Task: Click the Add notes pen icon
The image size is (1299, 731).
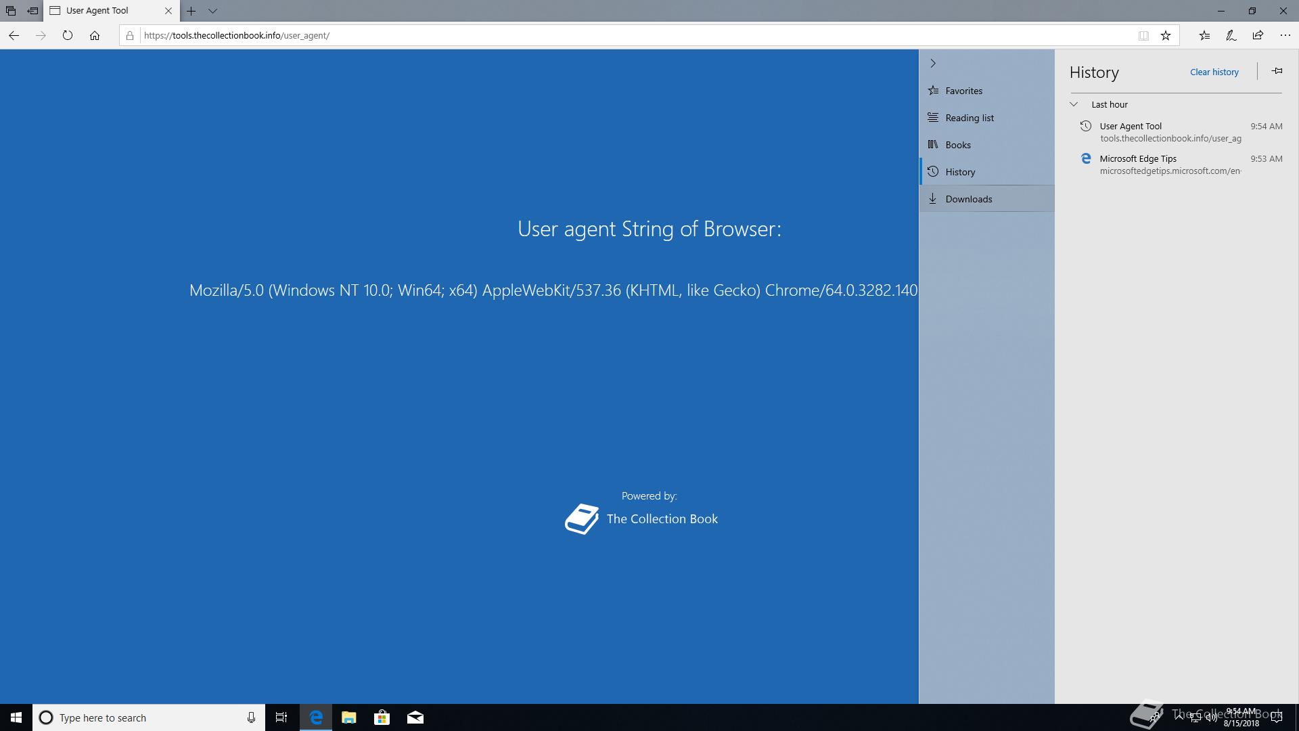Action: click(x=1231, y=35)
